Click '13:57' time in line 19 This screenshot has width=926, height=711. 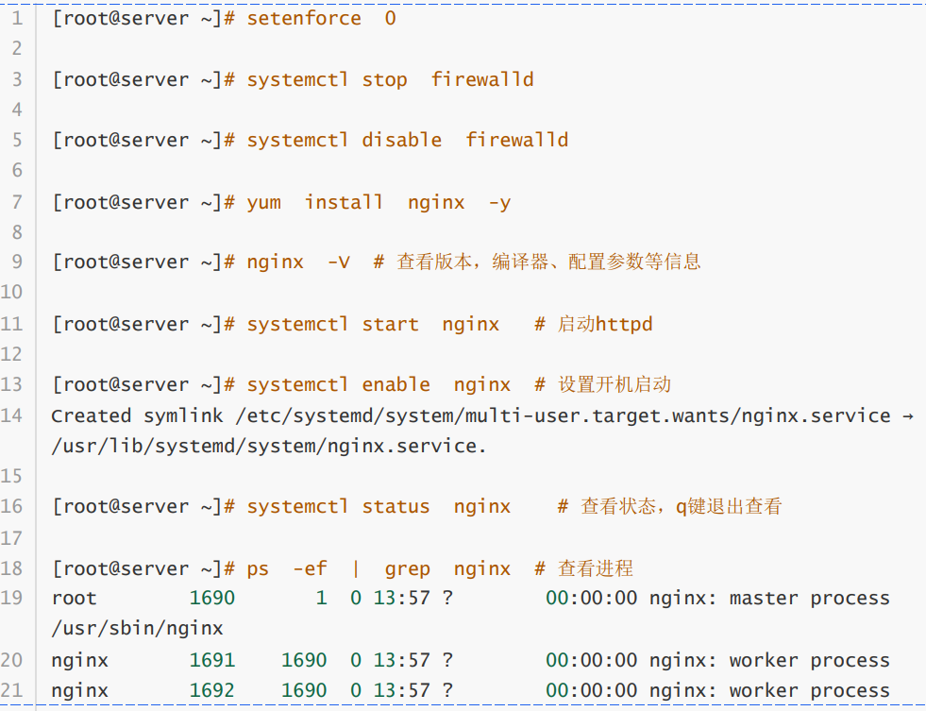401,599
